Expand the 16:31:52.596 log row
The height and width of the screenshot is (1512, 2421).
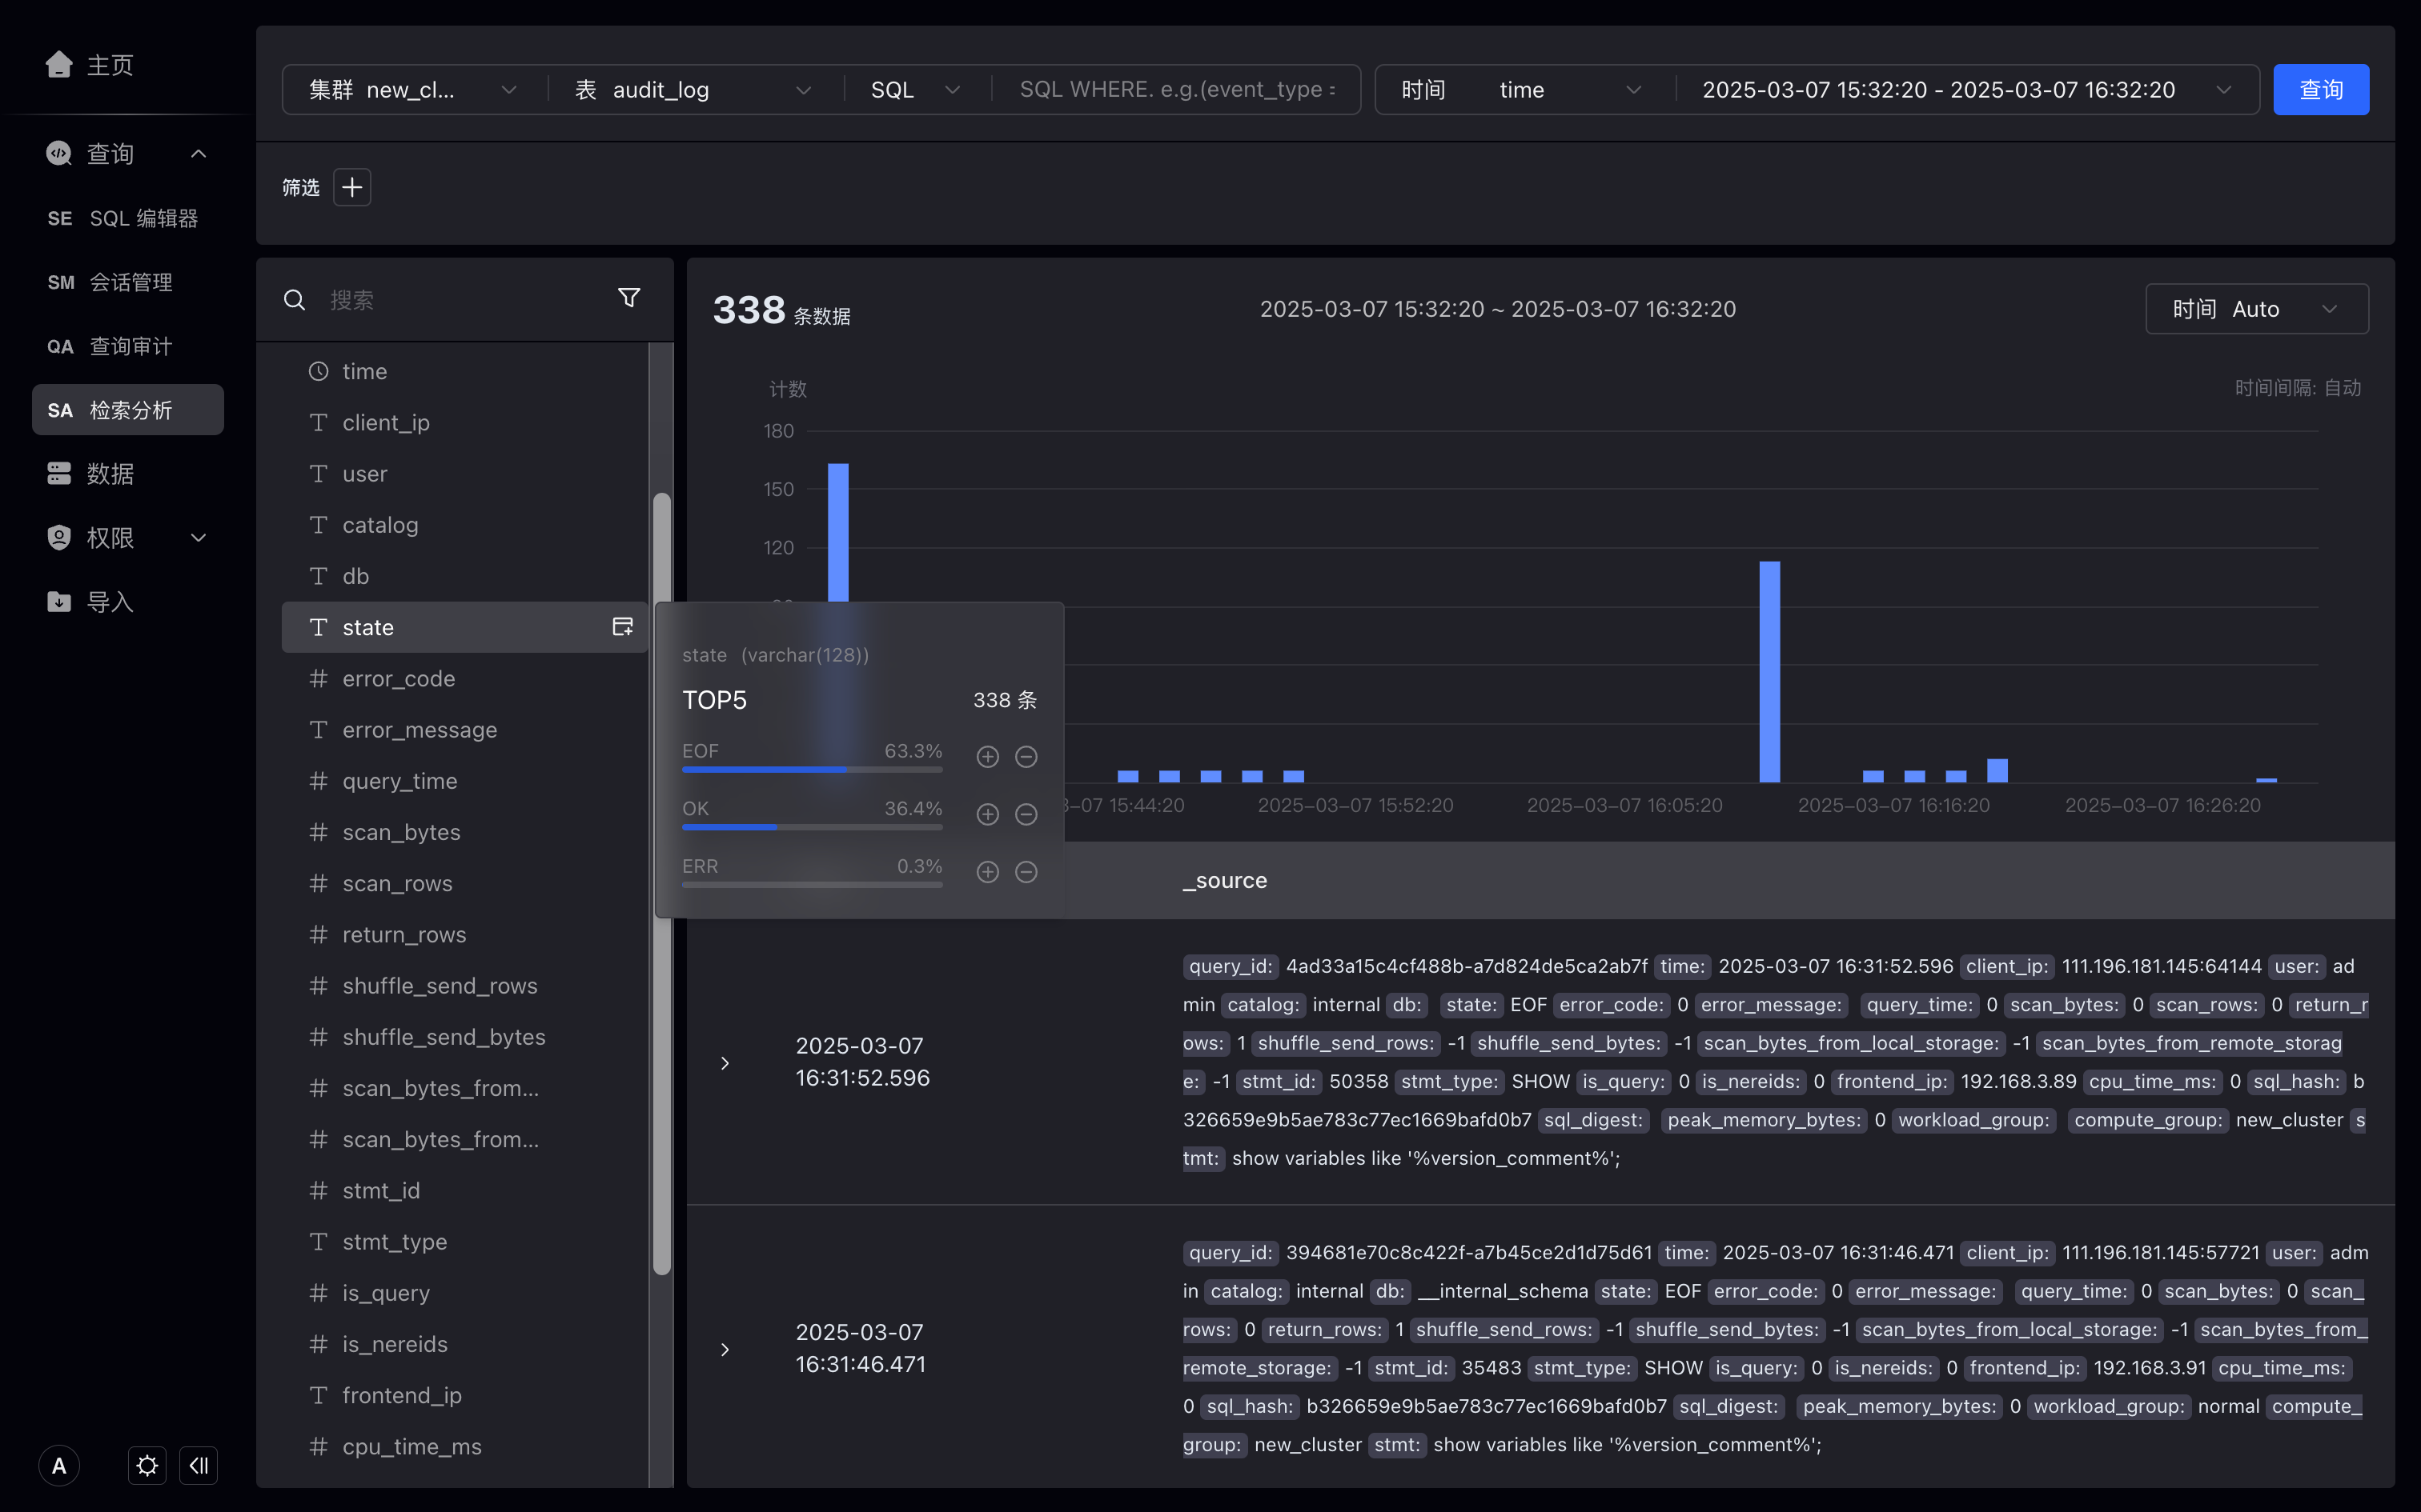pos(725,1063)
